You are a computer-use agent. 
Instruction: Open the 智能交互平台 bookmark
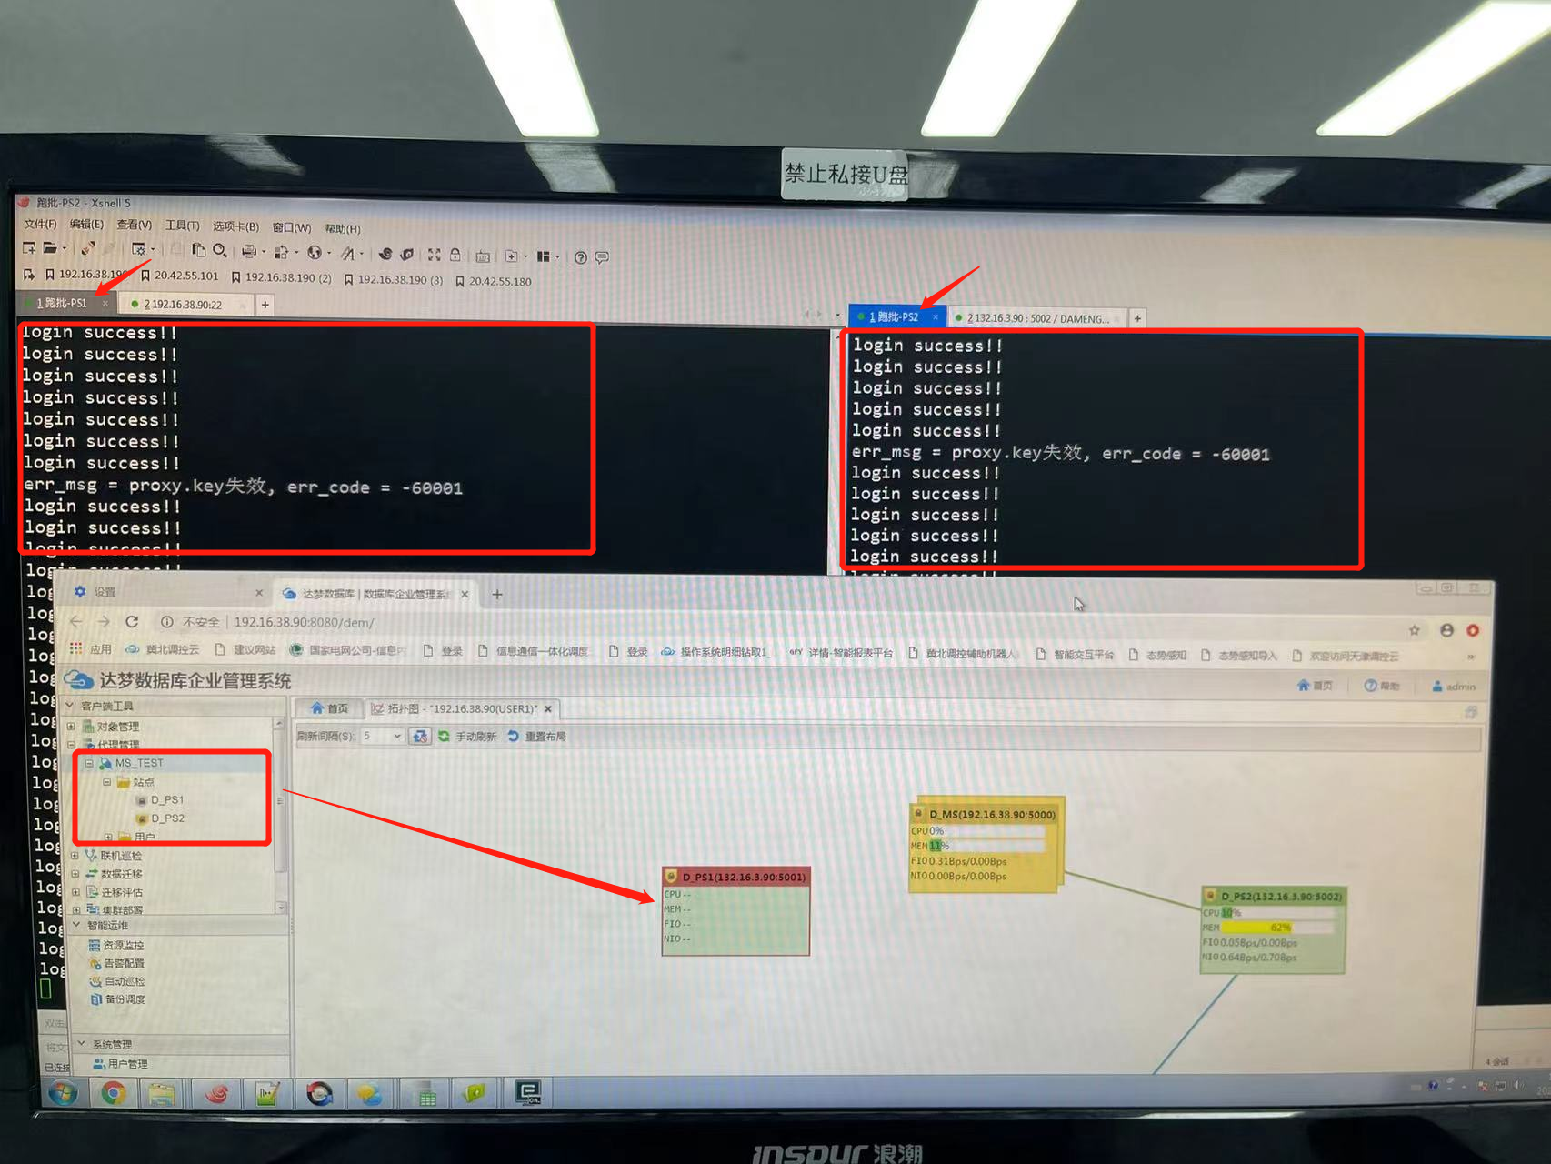click(x=1076, y=654)
